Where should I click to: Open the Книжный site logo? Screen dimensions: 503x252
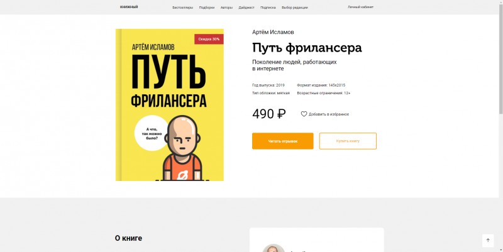129,7
